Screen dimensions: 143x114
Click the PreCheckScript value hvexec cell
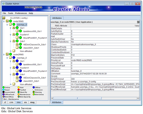(105, 82)
